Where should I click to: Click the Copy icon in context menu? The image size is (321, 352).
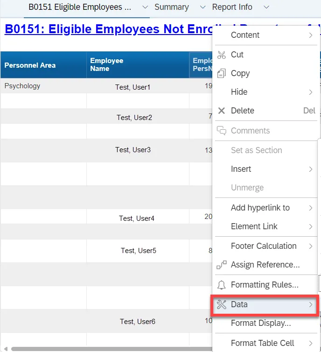pos(222,73)
